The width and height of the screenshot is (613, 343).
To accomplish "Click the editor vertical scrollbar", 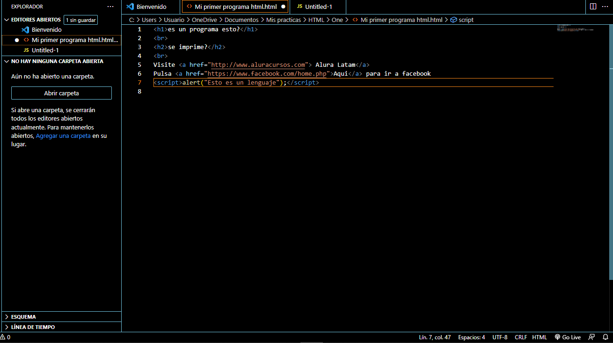I will point(611,152).
